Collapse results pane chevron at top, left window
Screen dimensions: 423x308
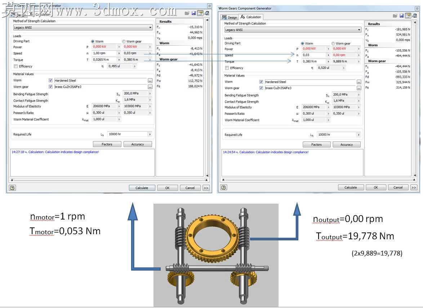[207, 20]
